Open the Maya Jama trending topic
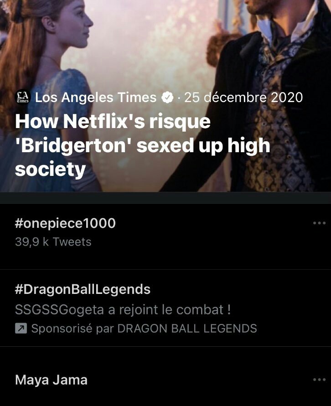The image size is (331, 406). (x=51, y=380)
